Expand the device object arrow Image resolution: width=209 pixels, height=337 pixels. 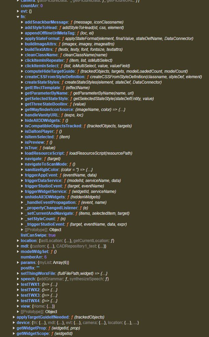14,323
